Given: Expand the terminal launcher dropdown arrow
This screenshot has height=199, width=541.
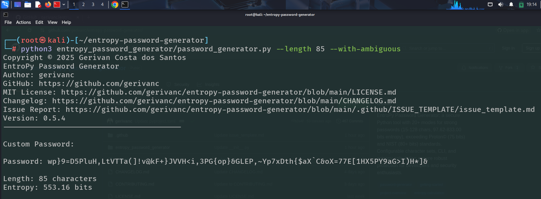Looking at the screenshot, I should (x=64, y=4).
